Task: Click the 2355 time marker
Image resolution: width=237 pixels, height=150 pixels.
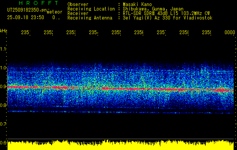Action: (x=116, y=32)
